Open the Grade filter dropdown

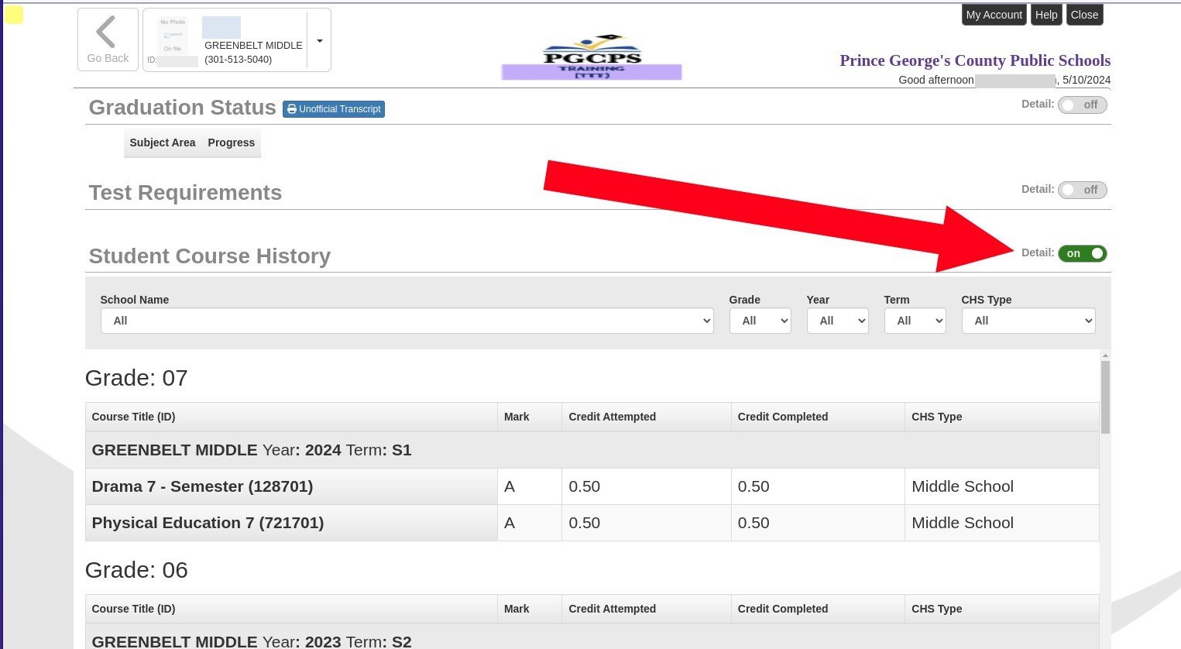[760, 321]
